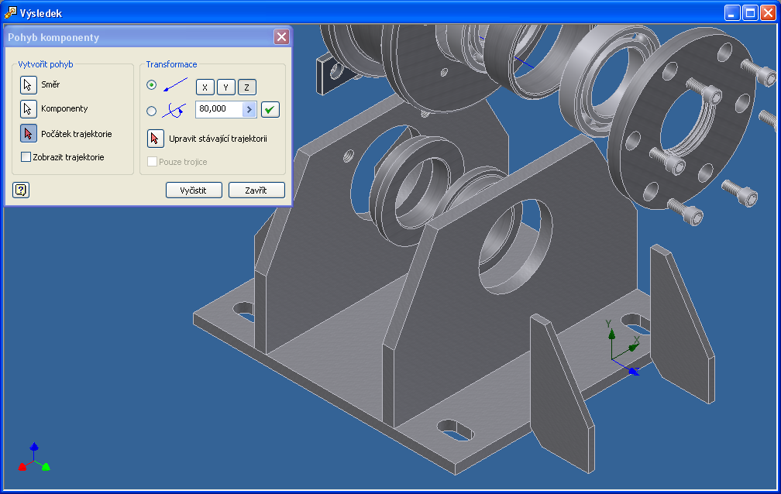Image resolution: width=781 pixels, height=494 pixels.
Task: Click the Upravit stávající trajektorii picker
Action: [156, 139]
